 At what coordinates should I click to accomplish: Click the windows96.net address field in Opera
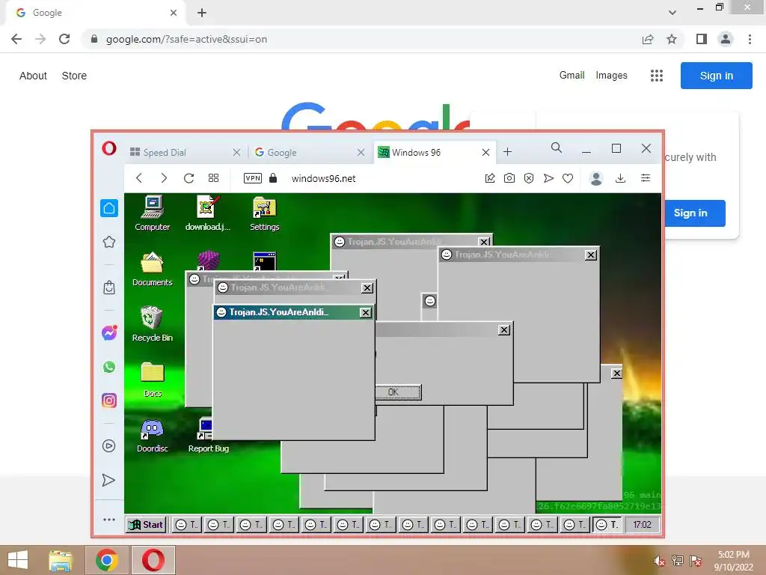coord(323,178)
